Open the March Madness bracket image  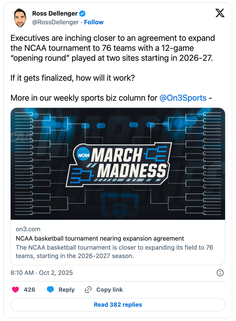pyautogui.click(x=118, y=164)
